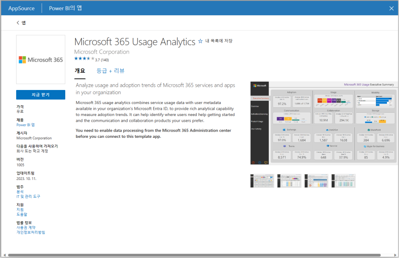Open the 사용권 계약 license link

tap(26, 227)
